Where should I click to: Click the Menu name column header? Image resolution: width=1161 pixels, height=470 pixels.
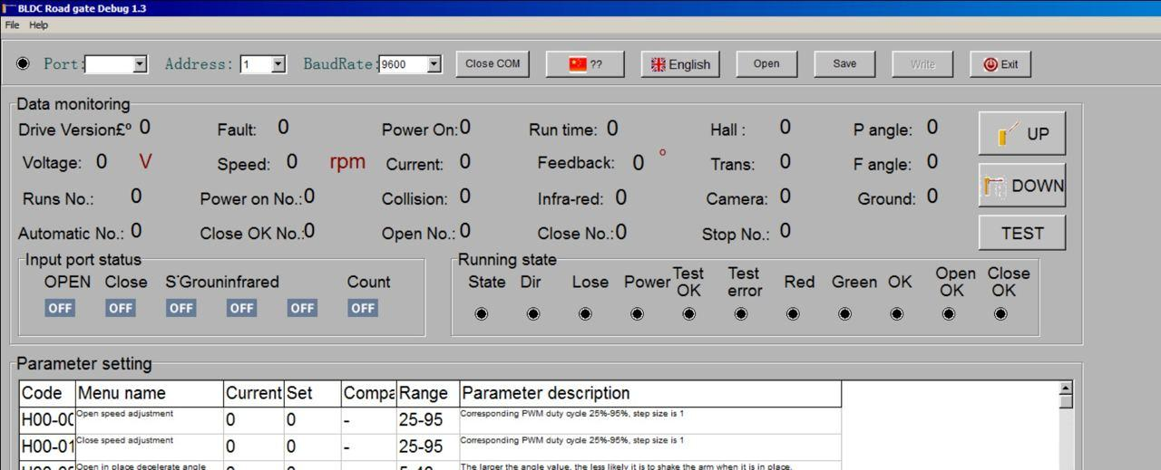(150, 393)
